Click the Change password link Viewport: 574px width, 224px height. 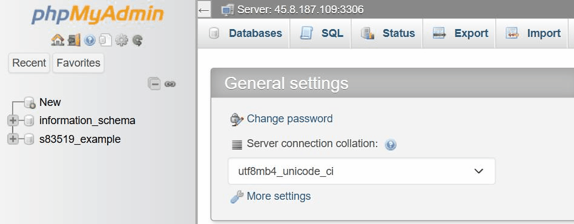(x=289, y=119)
